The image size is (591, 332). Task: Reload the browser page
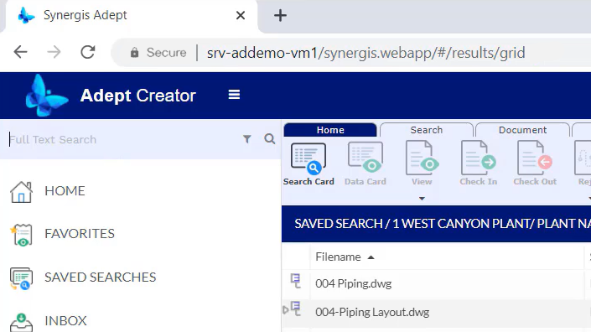pyautogui.click(x=88, y=52)
